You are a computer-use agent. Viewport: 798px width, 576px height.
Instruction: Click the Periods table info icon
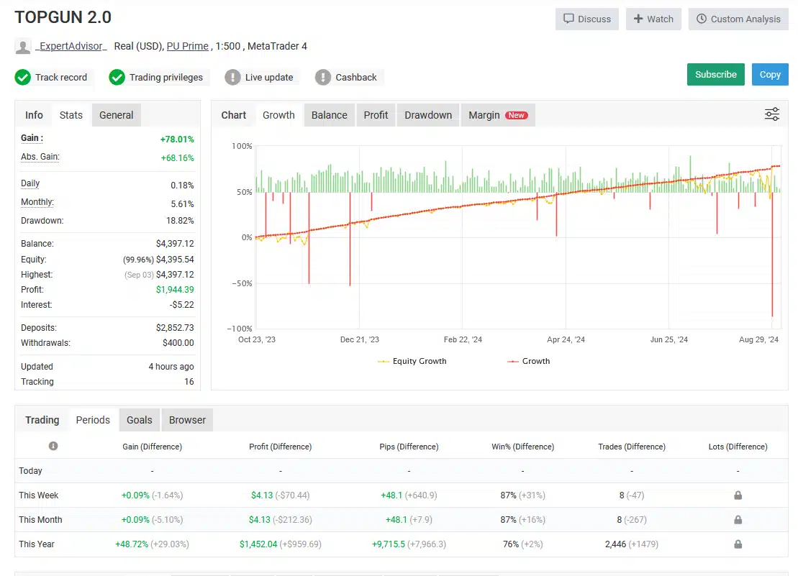pyautogui.click(x=53, y=446)
